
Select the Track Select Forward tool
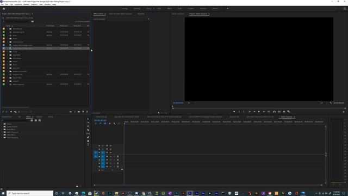(88, 122)
